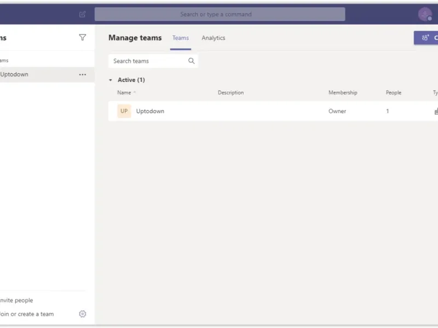Click the create team button
This screenshot has width=438, height=328.
coord(426,38)
